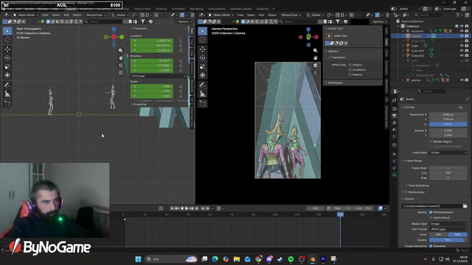
Task: Select the BW color mode button
Action: pyautogui.click(x=438, y=234)
